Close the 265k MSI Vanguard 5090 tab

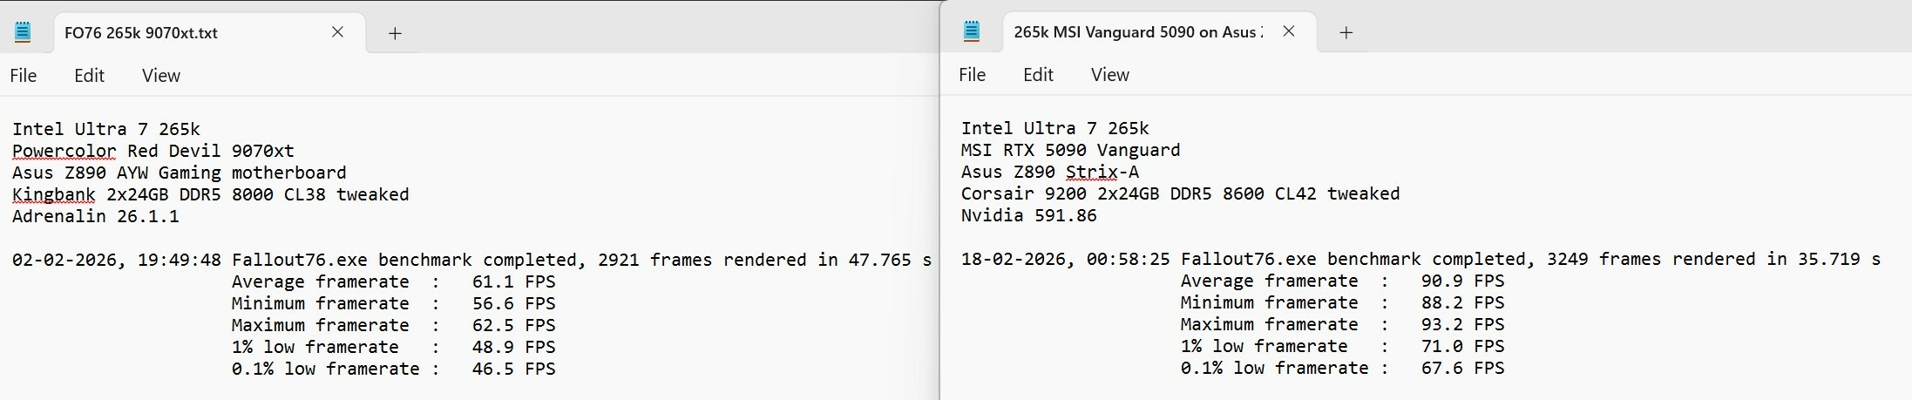click(1289, 31)
